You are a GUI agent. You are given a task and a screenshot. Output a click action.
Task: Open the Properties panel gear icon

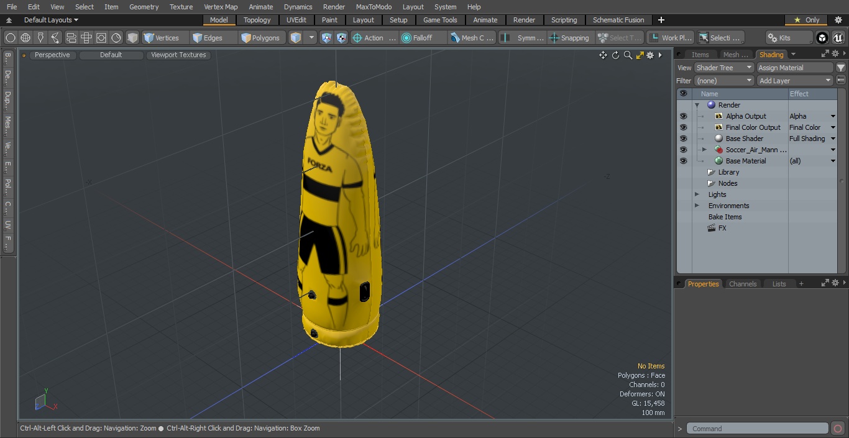click(x=835, y=283)
